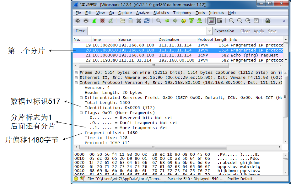This screenshot has height=184, width=291.
Task: Edit capture file comments status icon
Action: (x=82, y=179)
